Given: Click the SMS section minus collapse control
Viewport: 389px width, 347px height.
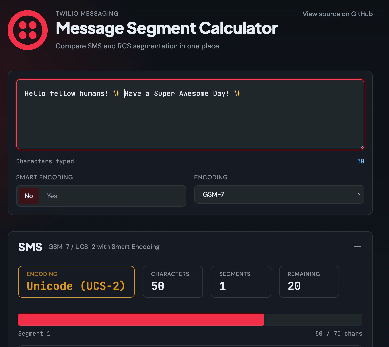Looking at the screenshot, I should point(357,247).
